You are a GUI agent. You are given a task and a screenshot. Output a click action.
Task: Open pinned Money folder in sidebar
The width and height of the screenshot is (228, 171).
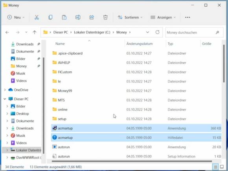click(21, 66)
